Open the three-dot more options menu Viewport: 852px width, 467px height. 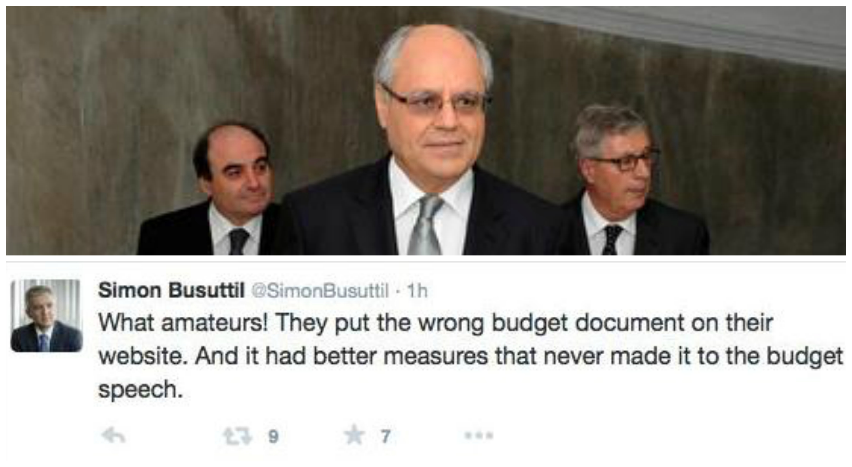(478, 436)
